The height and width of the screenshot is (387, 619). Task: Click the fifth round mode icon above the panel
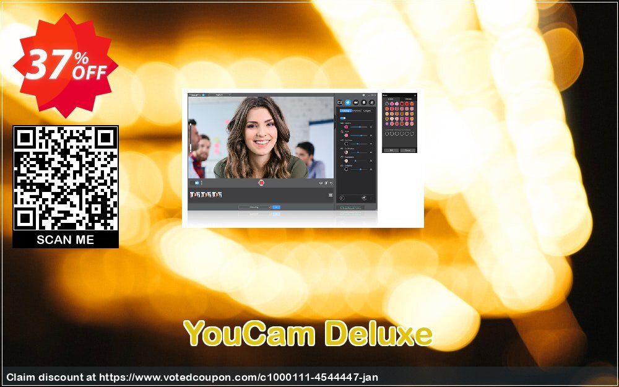pos(372,102)
